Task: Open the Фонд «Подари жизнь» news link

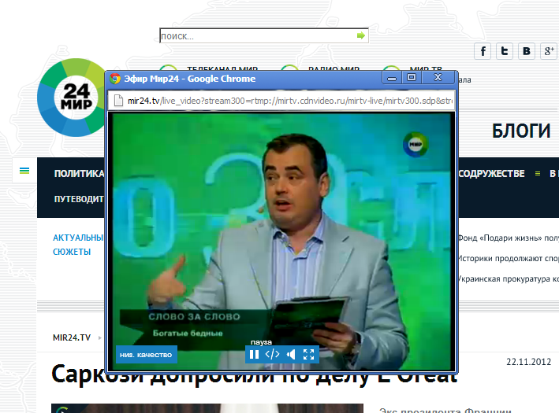Action: [509, 238]
